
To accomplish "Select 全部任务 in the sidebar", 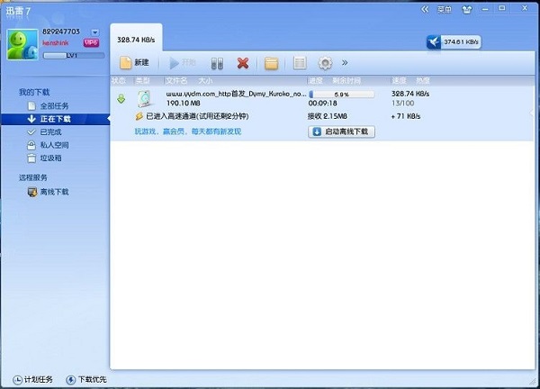I will (54, 105).
